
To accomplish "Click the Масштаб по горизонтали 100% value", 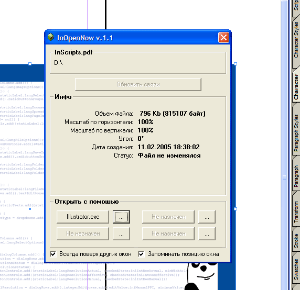I will 145,122.
